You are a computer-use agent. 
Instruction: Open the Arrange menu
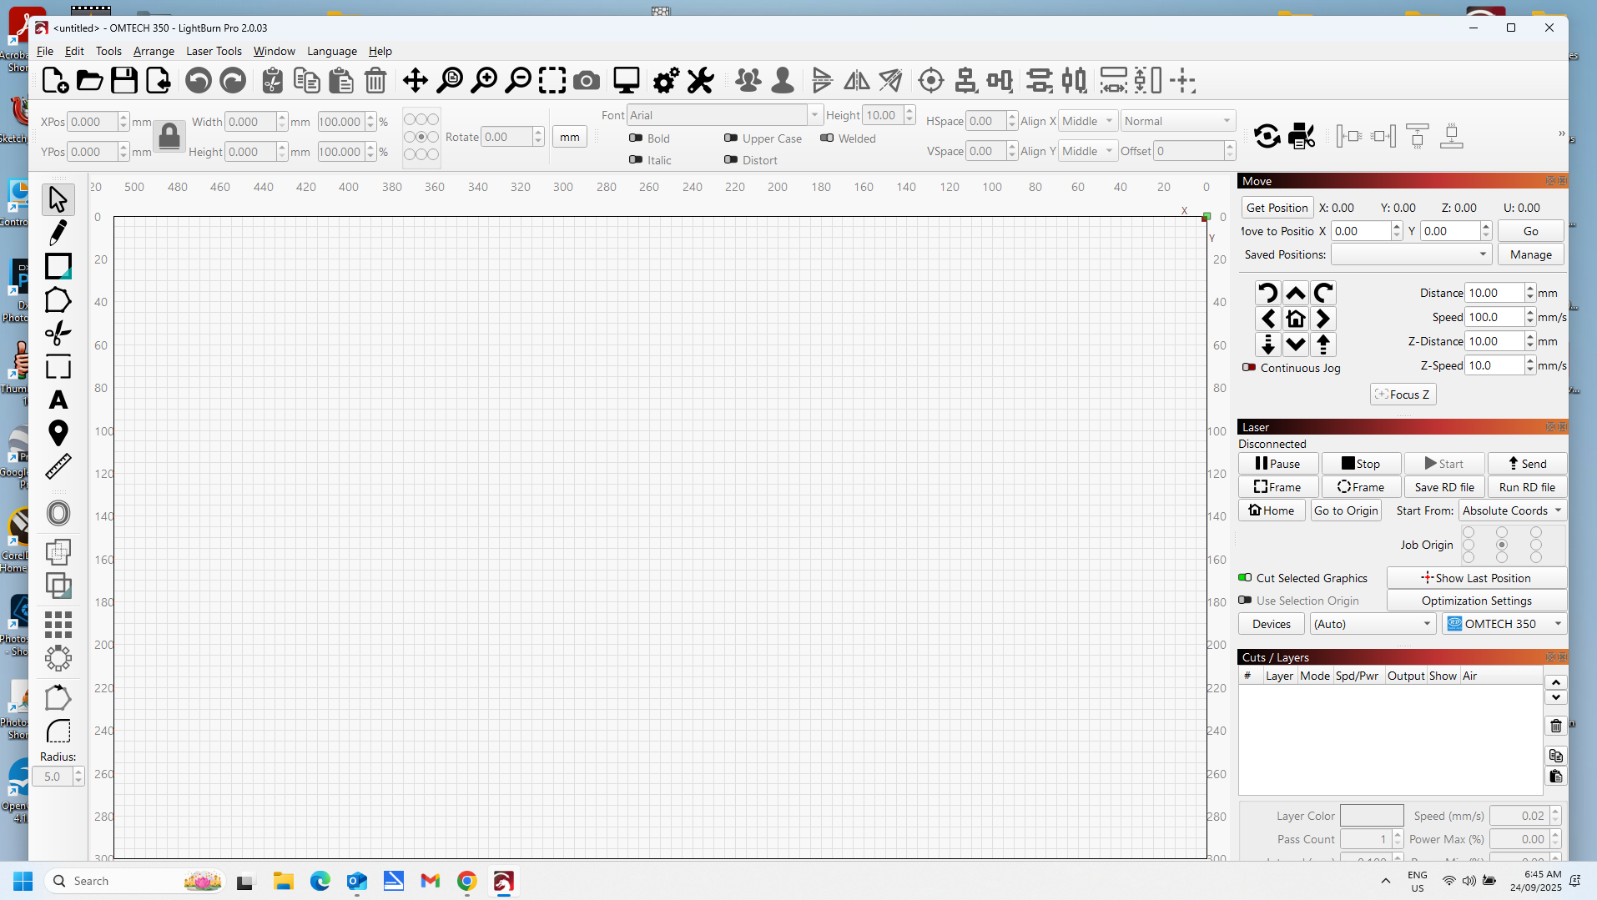tap(154, 51)
